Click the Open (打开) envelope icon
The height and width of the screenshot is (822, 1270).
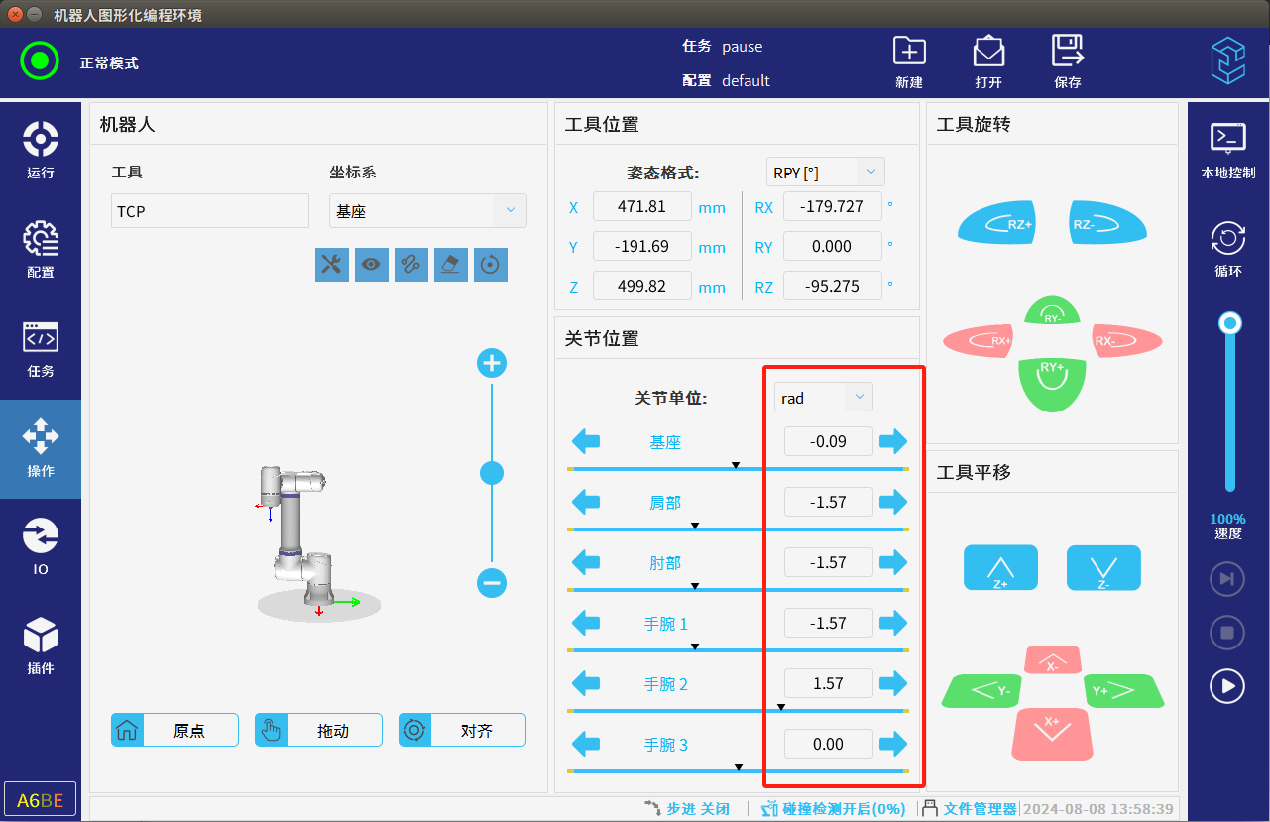click(988, 52)
